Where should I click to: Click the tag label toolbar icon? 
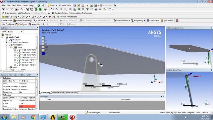coord(105,9)
